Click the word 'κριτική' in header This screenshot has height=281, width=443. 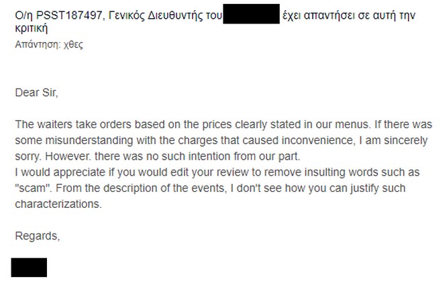coord(32,30)
